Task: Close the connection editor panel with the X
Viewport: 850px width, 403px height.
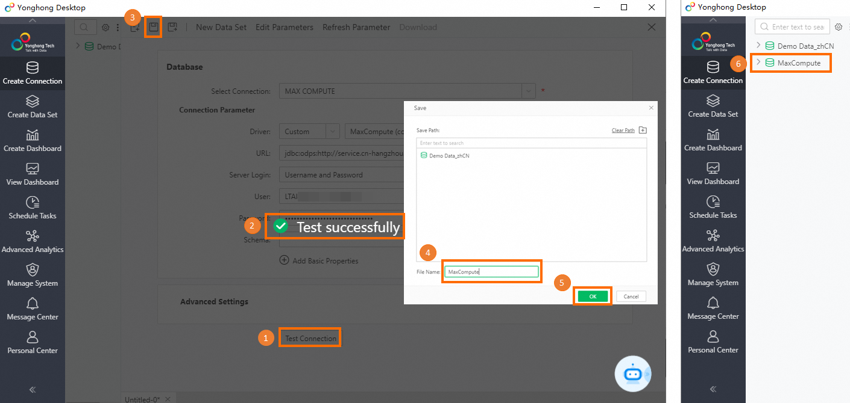Action: pos(651,27)
